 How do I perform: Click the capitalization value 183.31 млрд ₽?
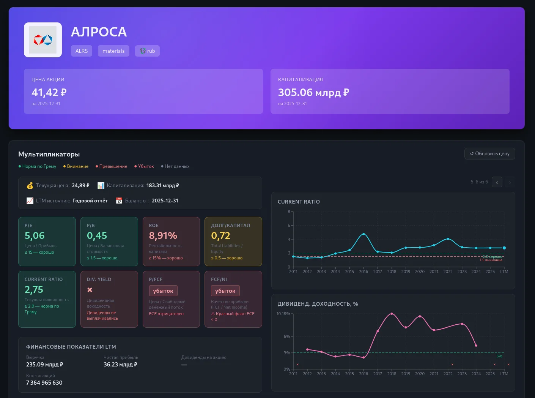tap(163, 186)
